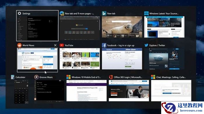
Task: Select the World News thumbnail preview
Action: [37, 59]
